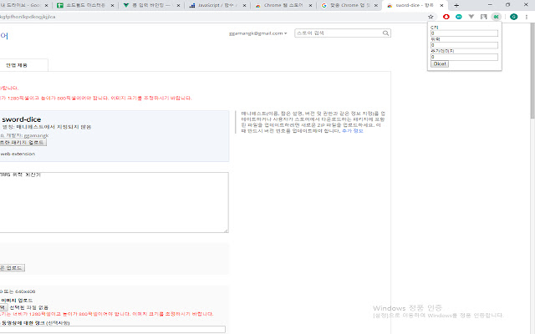Click the address bar URL
The height and width of the screenshot is (334, 535).
28,17
